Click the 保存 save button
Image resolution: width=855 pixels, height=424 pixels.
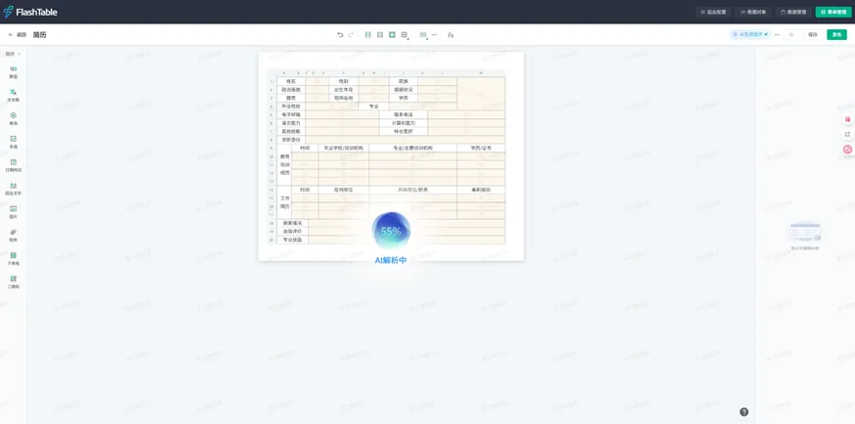coord(812,34)
